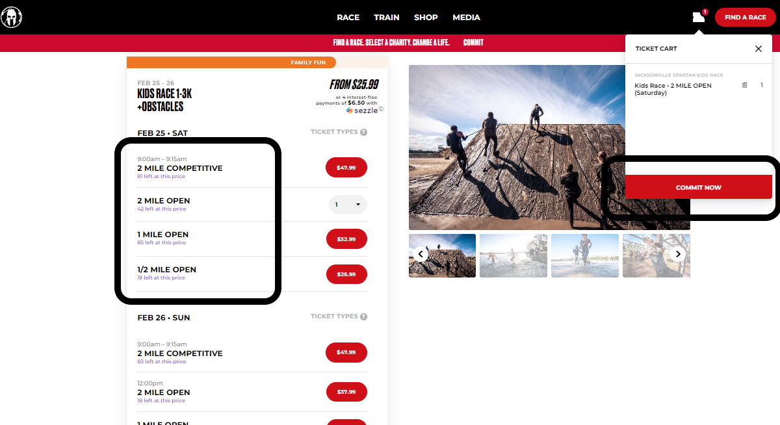Open the TRAIN menu

point(387,18)
